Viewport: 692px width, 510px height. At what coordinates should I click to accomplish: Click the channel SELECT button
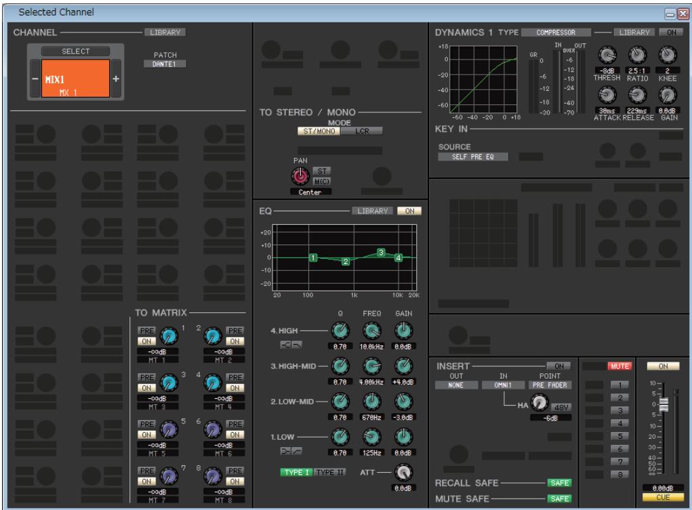(x=75, y=51)
